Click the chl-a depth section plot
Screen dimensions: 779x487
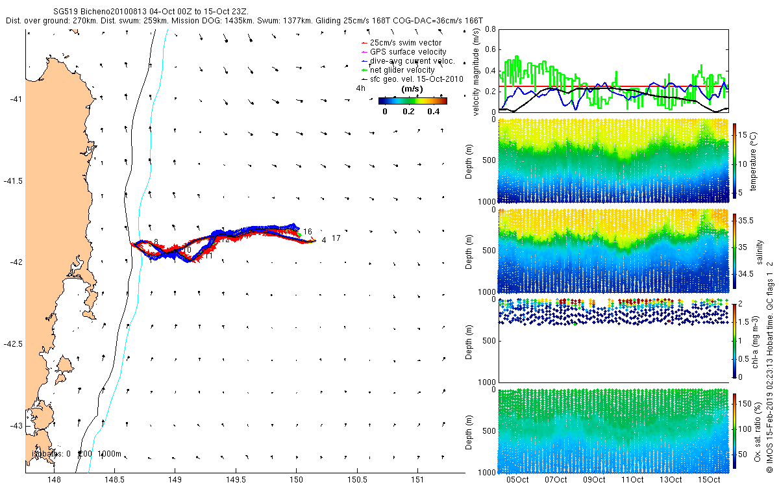(x=613, y=340)
